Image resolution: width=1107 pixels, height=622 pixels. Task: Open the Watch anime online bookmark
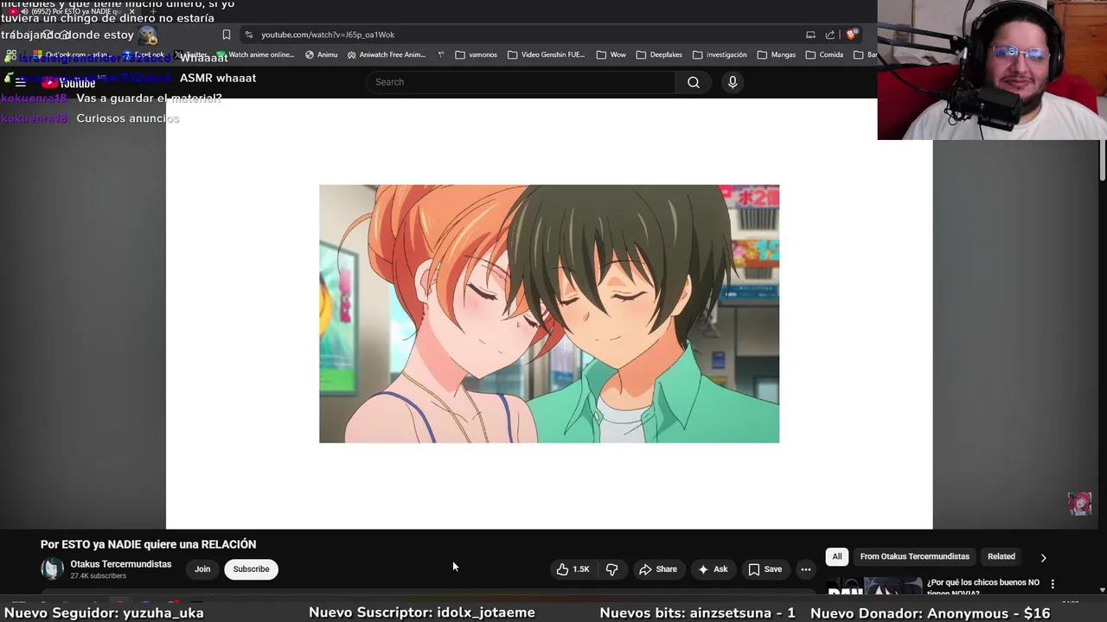pos(255,54)
